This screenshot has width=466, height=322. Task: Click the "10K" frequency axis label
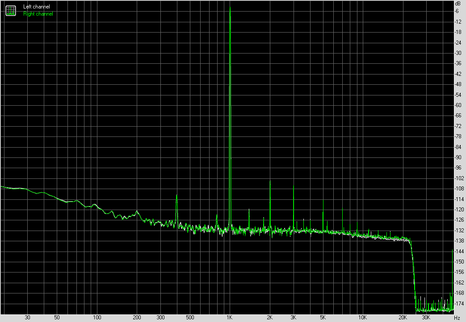point(362,318)
